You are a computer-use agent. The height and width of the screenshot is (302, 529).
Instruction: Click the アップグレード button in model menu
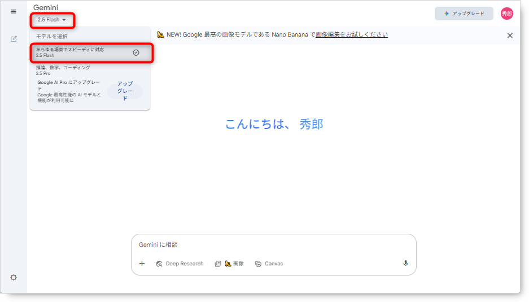coord(125,91)
